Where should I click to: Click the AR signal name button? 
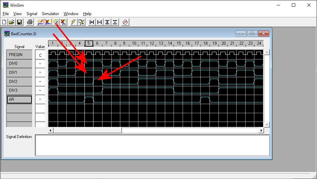coord(19,99)
